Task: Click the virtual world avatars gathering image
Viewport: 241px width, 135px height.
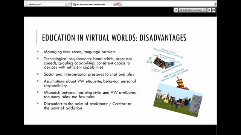Action: 178,100
